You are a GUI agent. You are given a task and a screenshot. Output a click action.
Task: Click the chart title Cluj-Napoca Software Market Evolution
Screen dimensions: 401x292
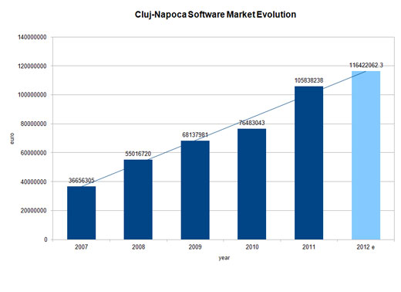[215, 15]
